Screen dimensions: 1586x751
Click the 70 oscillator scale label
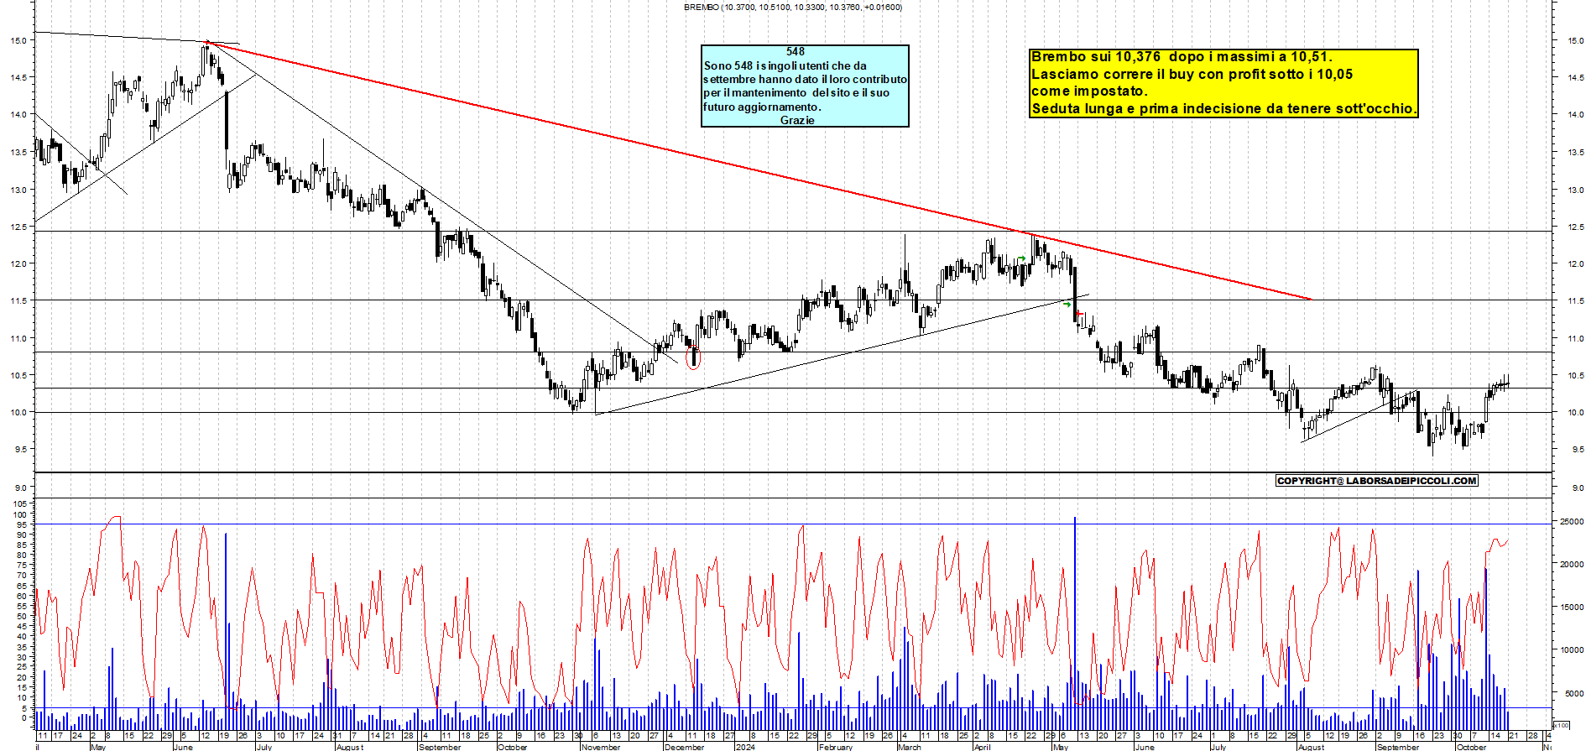[x=23, y=576]
